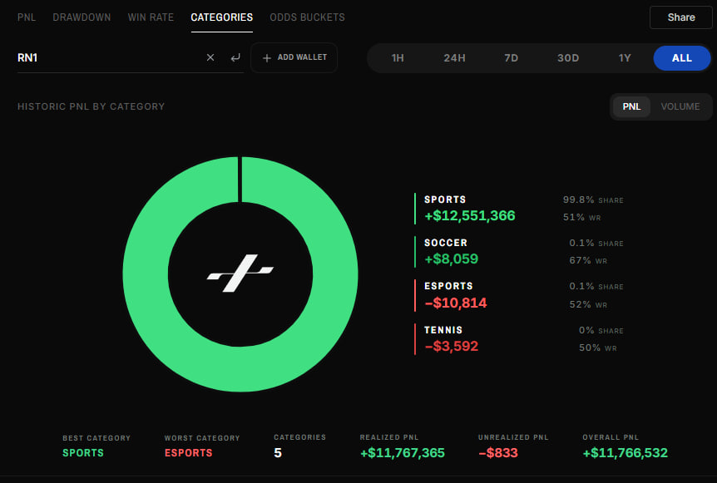Select the Sports category legend label
Screen dimensions: 717x483
(x=445, y=200)
